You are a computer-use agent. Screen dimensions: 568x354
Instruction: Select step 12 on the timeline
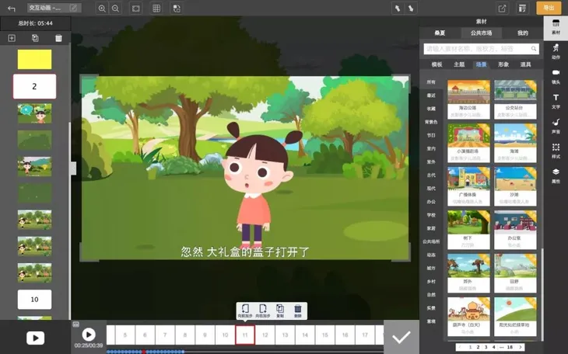click(x=265, y=335)
